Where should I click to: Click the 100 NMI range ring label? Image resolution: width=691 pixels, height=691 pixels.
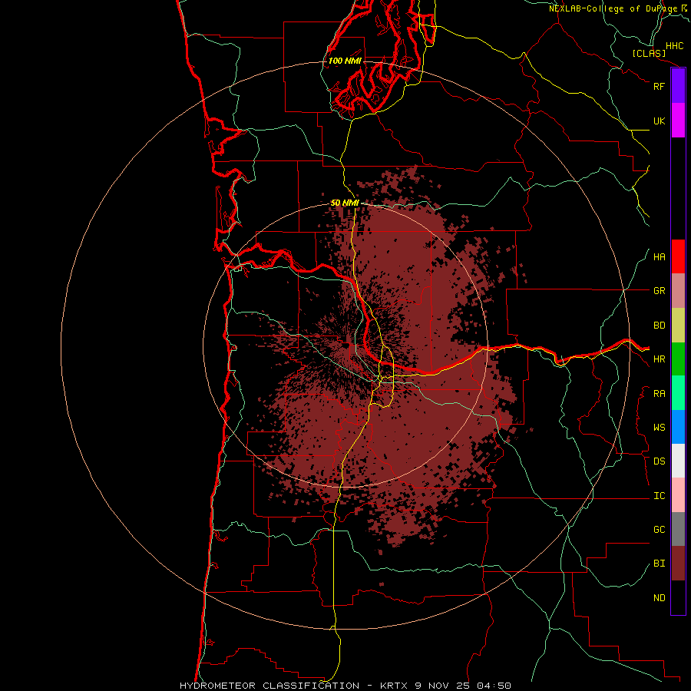pyautogui.click(x=345, y=61)
